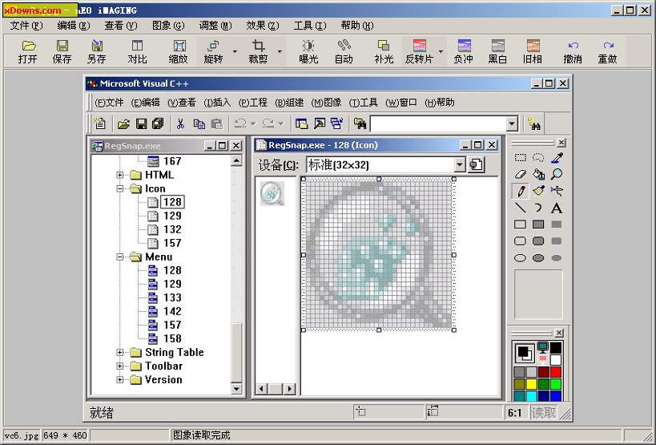Viewport: 656px width, 445px height.
Task: Click the 保存 (Save) toolbar button
Action: click(62, 51)
